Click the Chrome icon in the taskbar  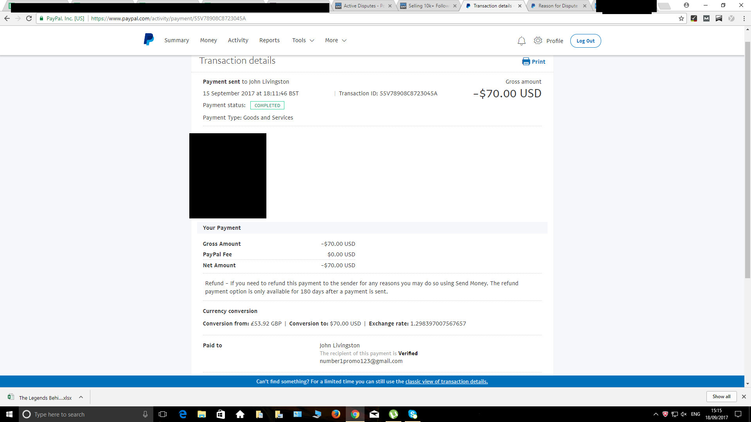tap(355, 414)
